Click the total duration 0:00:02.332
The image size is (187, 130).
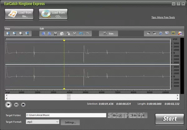(172, 104)
